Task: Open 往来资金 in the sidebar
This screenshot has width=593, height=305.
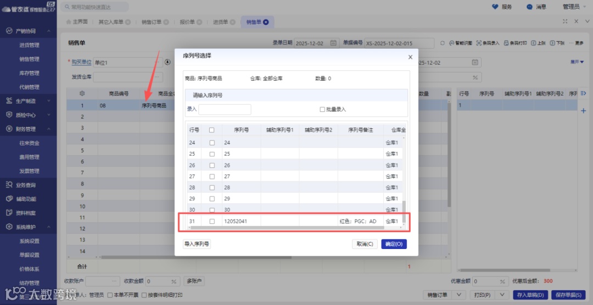Action: [29, 143]
